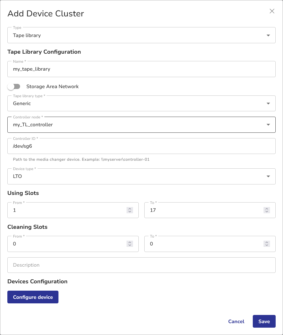This screenshot has height=335, width=283.
Task: Increase Using Slots From value with up arrow
Action: [x=130, y=209]
